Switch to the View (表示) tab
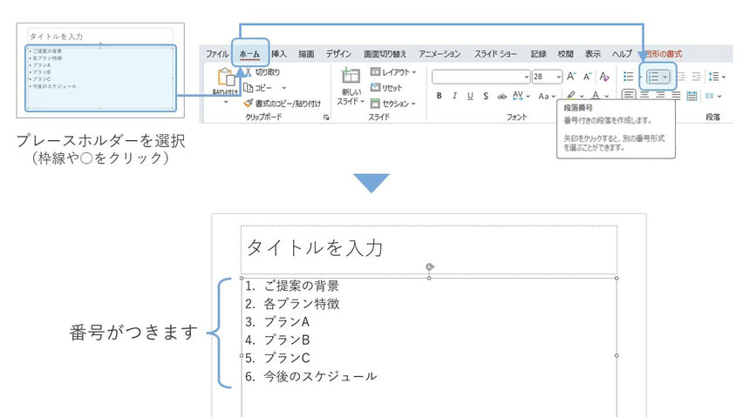743x417 pixels. [592, 54]
